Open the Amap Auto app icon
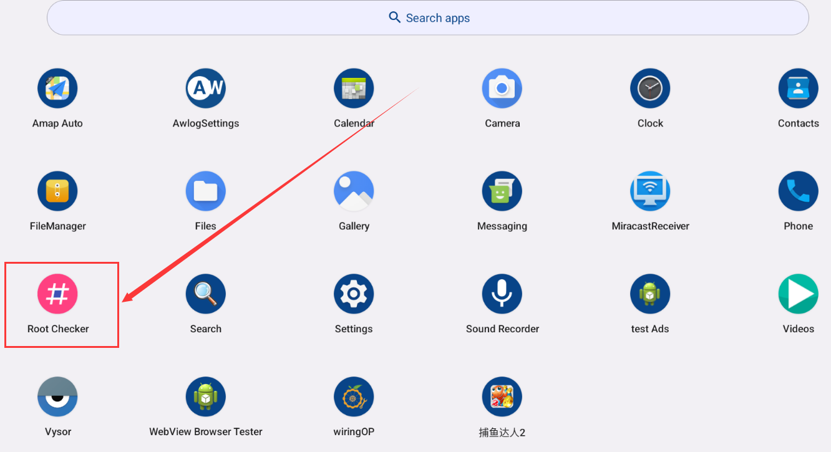 click(57, 89)
